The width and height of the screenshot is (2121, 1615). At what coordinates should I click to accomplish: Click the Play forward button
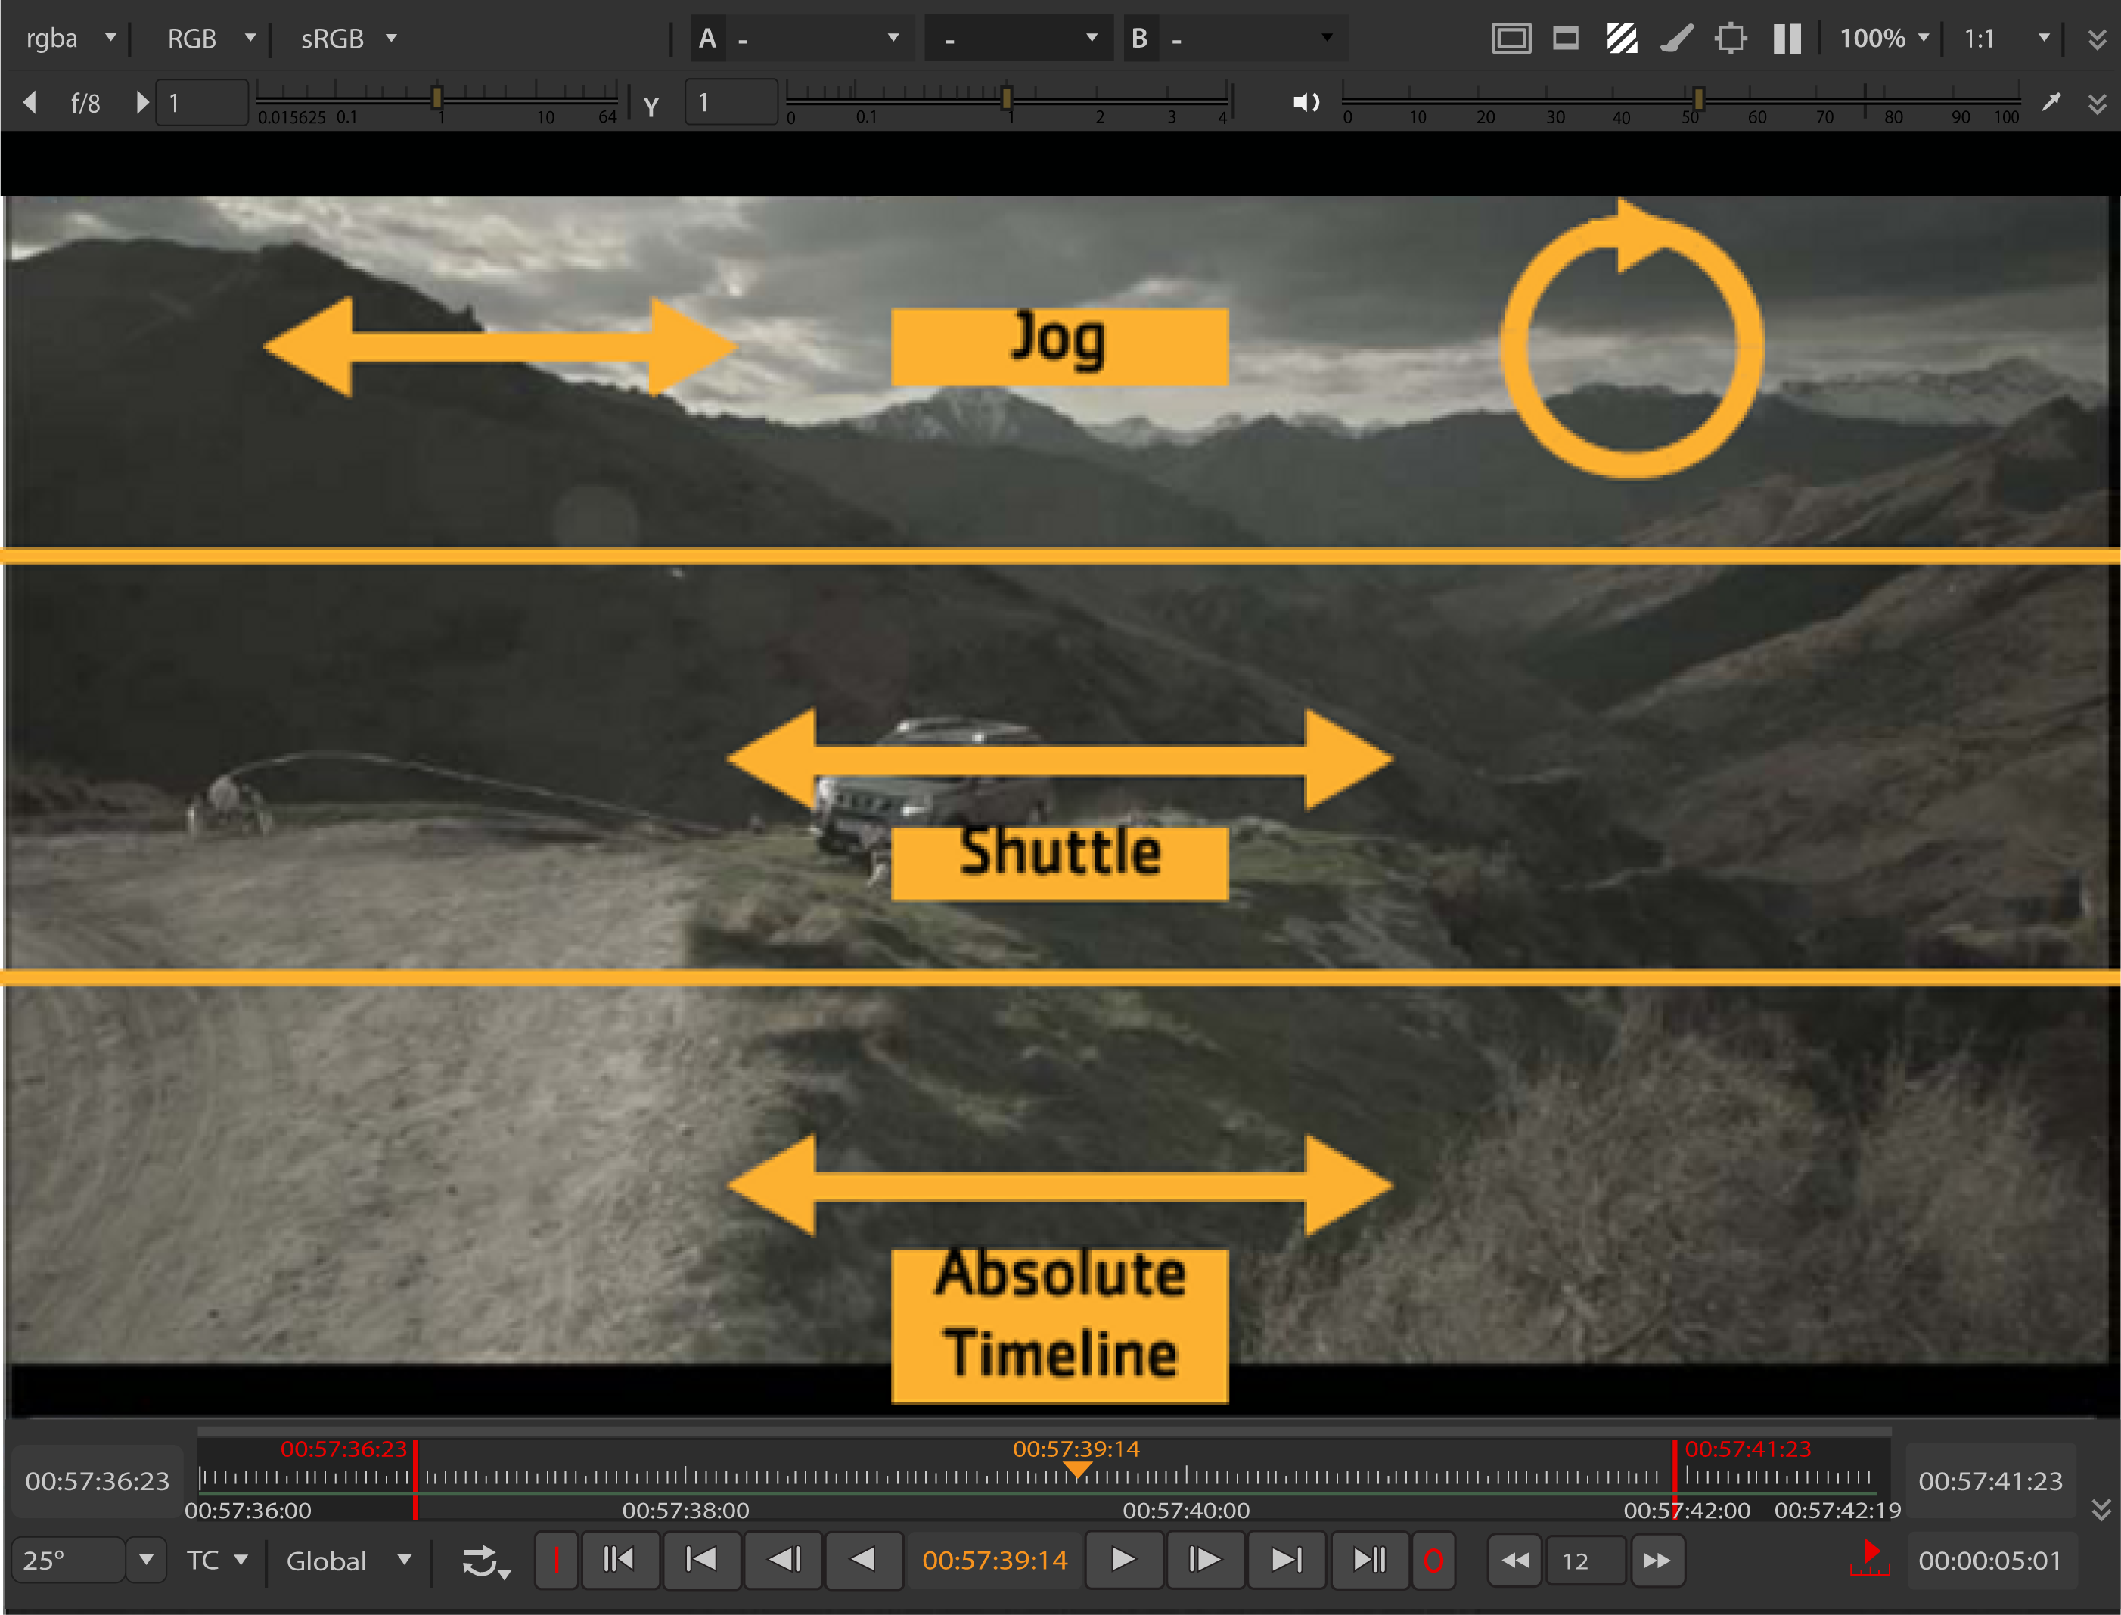[x=1123, y=1559]
